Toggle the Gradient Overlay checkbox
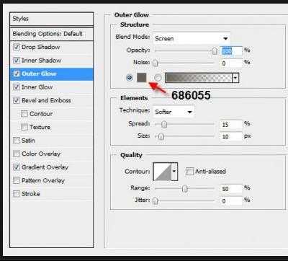The width and height of the screenshot is (288, 261). point(17,167)
